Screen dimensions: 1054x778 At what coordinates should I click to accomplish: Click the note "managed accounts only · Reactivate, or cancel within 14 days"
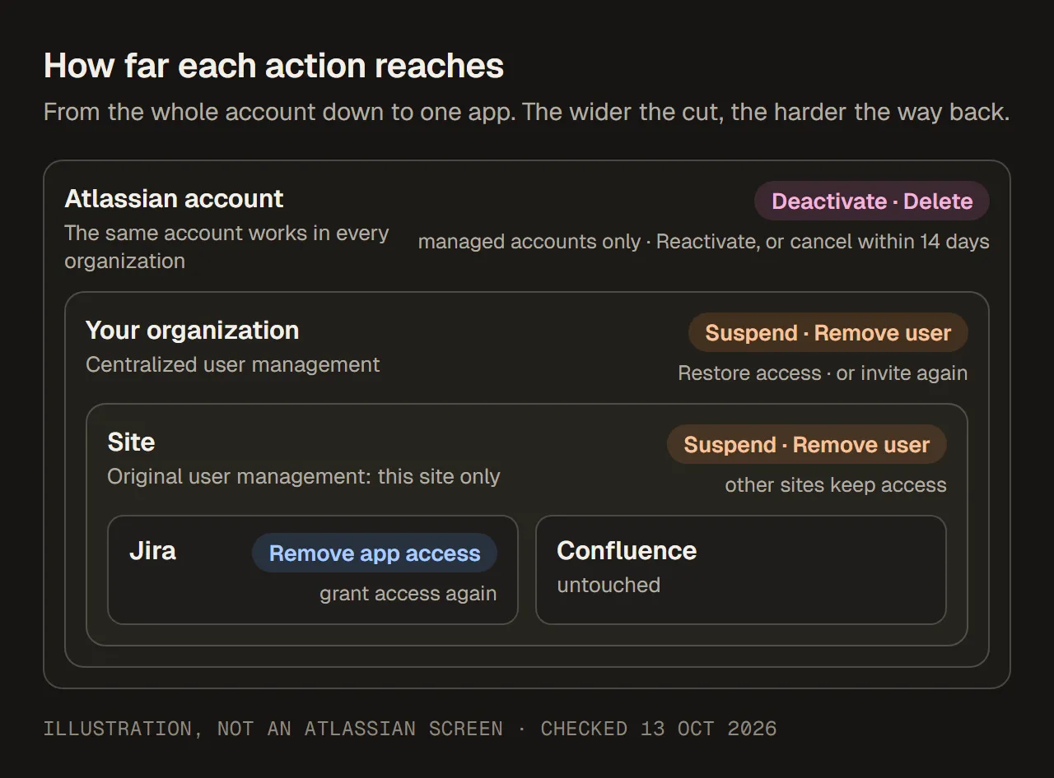pos(703,242)
